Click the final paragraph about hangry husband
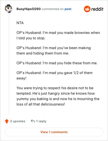This screenshot has height=141, width=108. [58, 96]
